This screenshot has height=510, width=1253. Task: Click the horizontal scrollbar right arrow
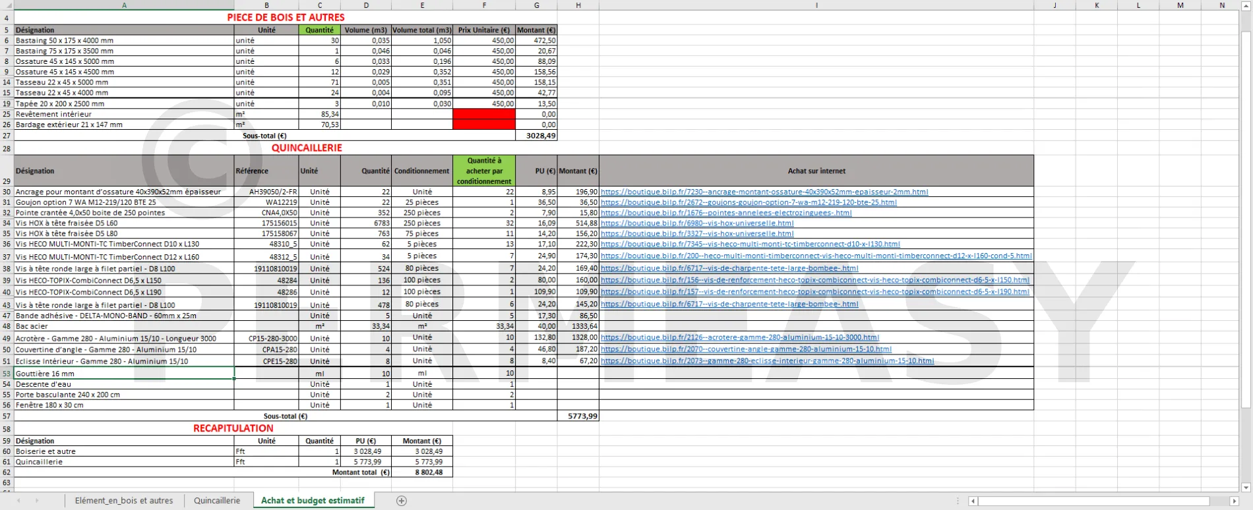1235,501
